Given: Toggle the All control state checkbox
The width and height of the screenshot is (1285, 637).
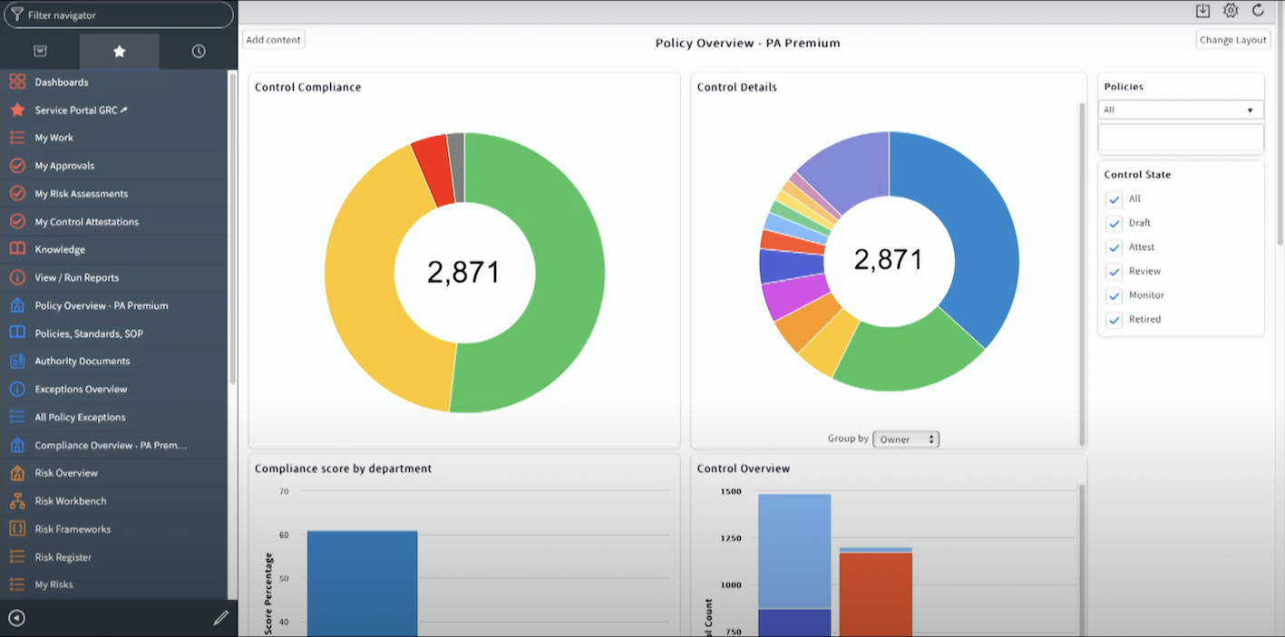Looking at the screenshot, I should 1115,199.
